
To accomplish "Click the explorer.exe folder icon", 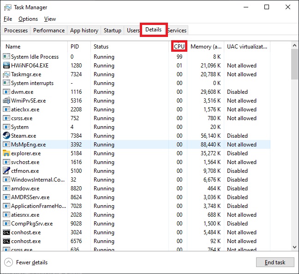I will click(6, 153).
